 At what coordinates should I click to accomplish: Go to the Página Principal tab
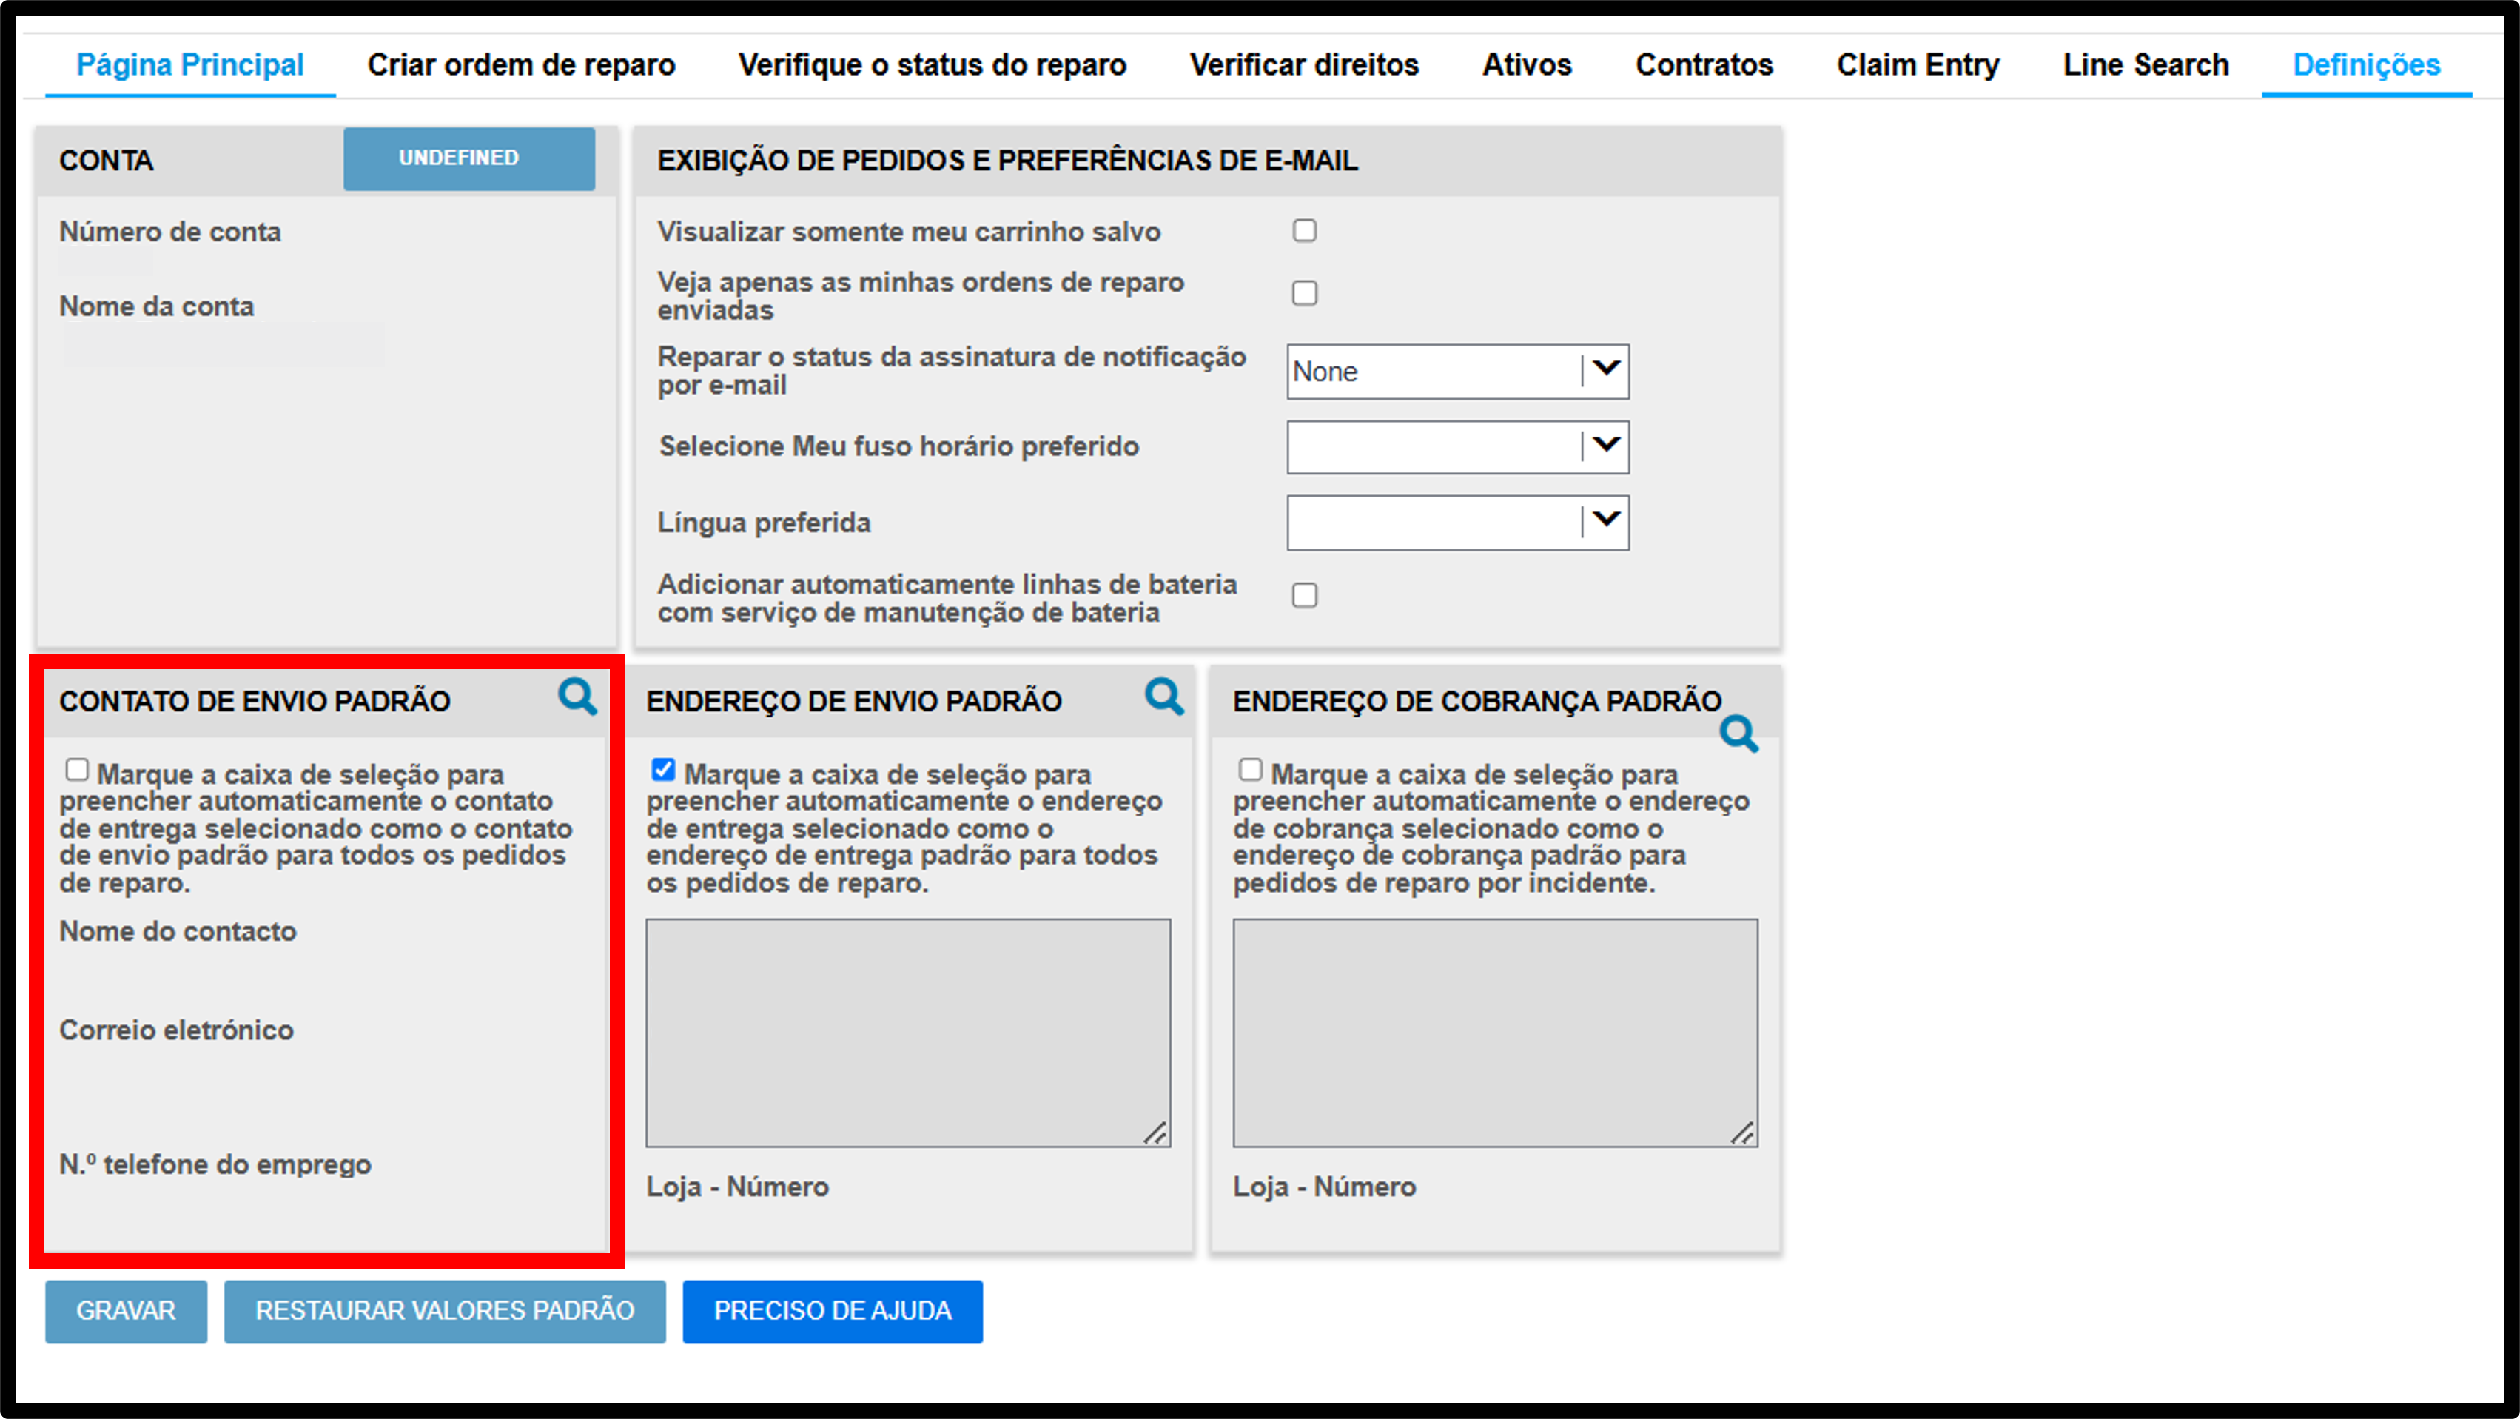(189, 64)
